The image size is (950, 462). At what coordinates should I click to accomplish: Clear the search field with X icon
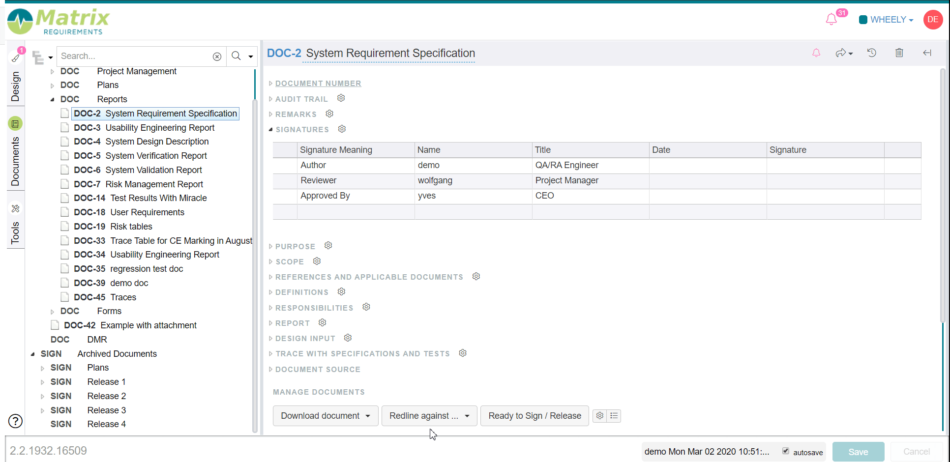217,57
